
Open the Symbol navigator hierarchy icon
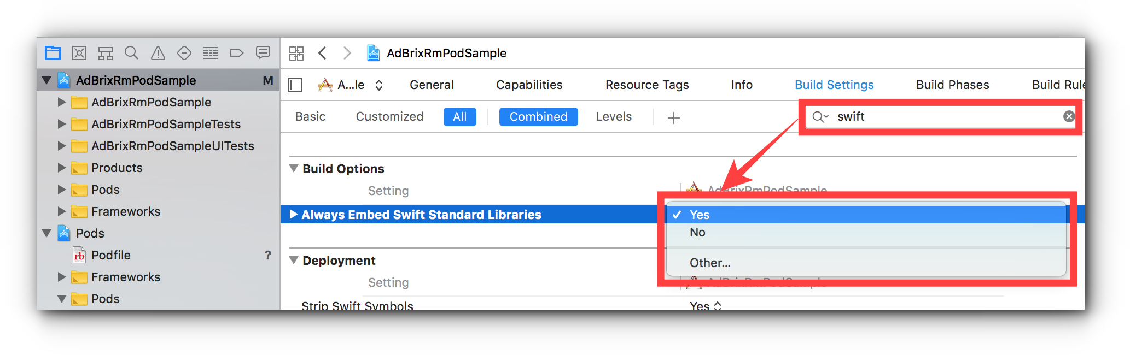click(x=106, y=53)
